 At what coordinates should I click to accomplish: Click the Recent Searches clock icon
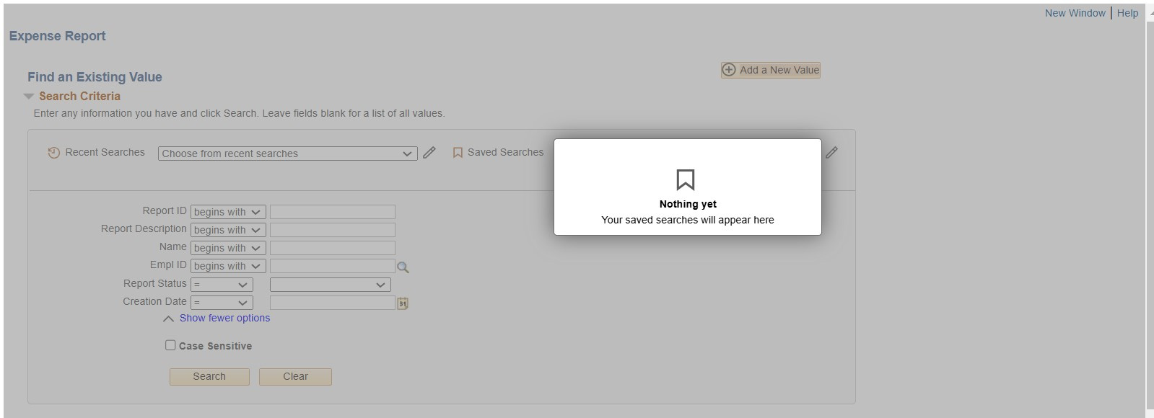(x=53, y=153)
